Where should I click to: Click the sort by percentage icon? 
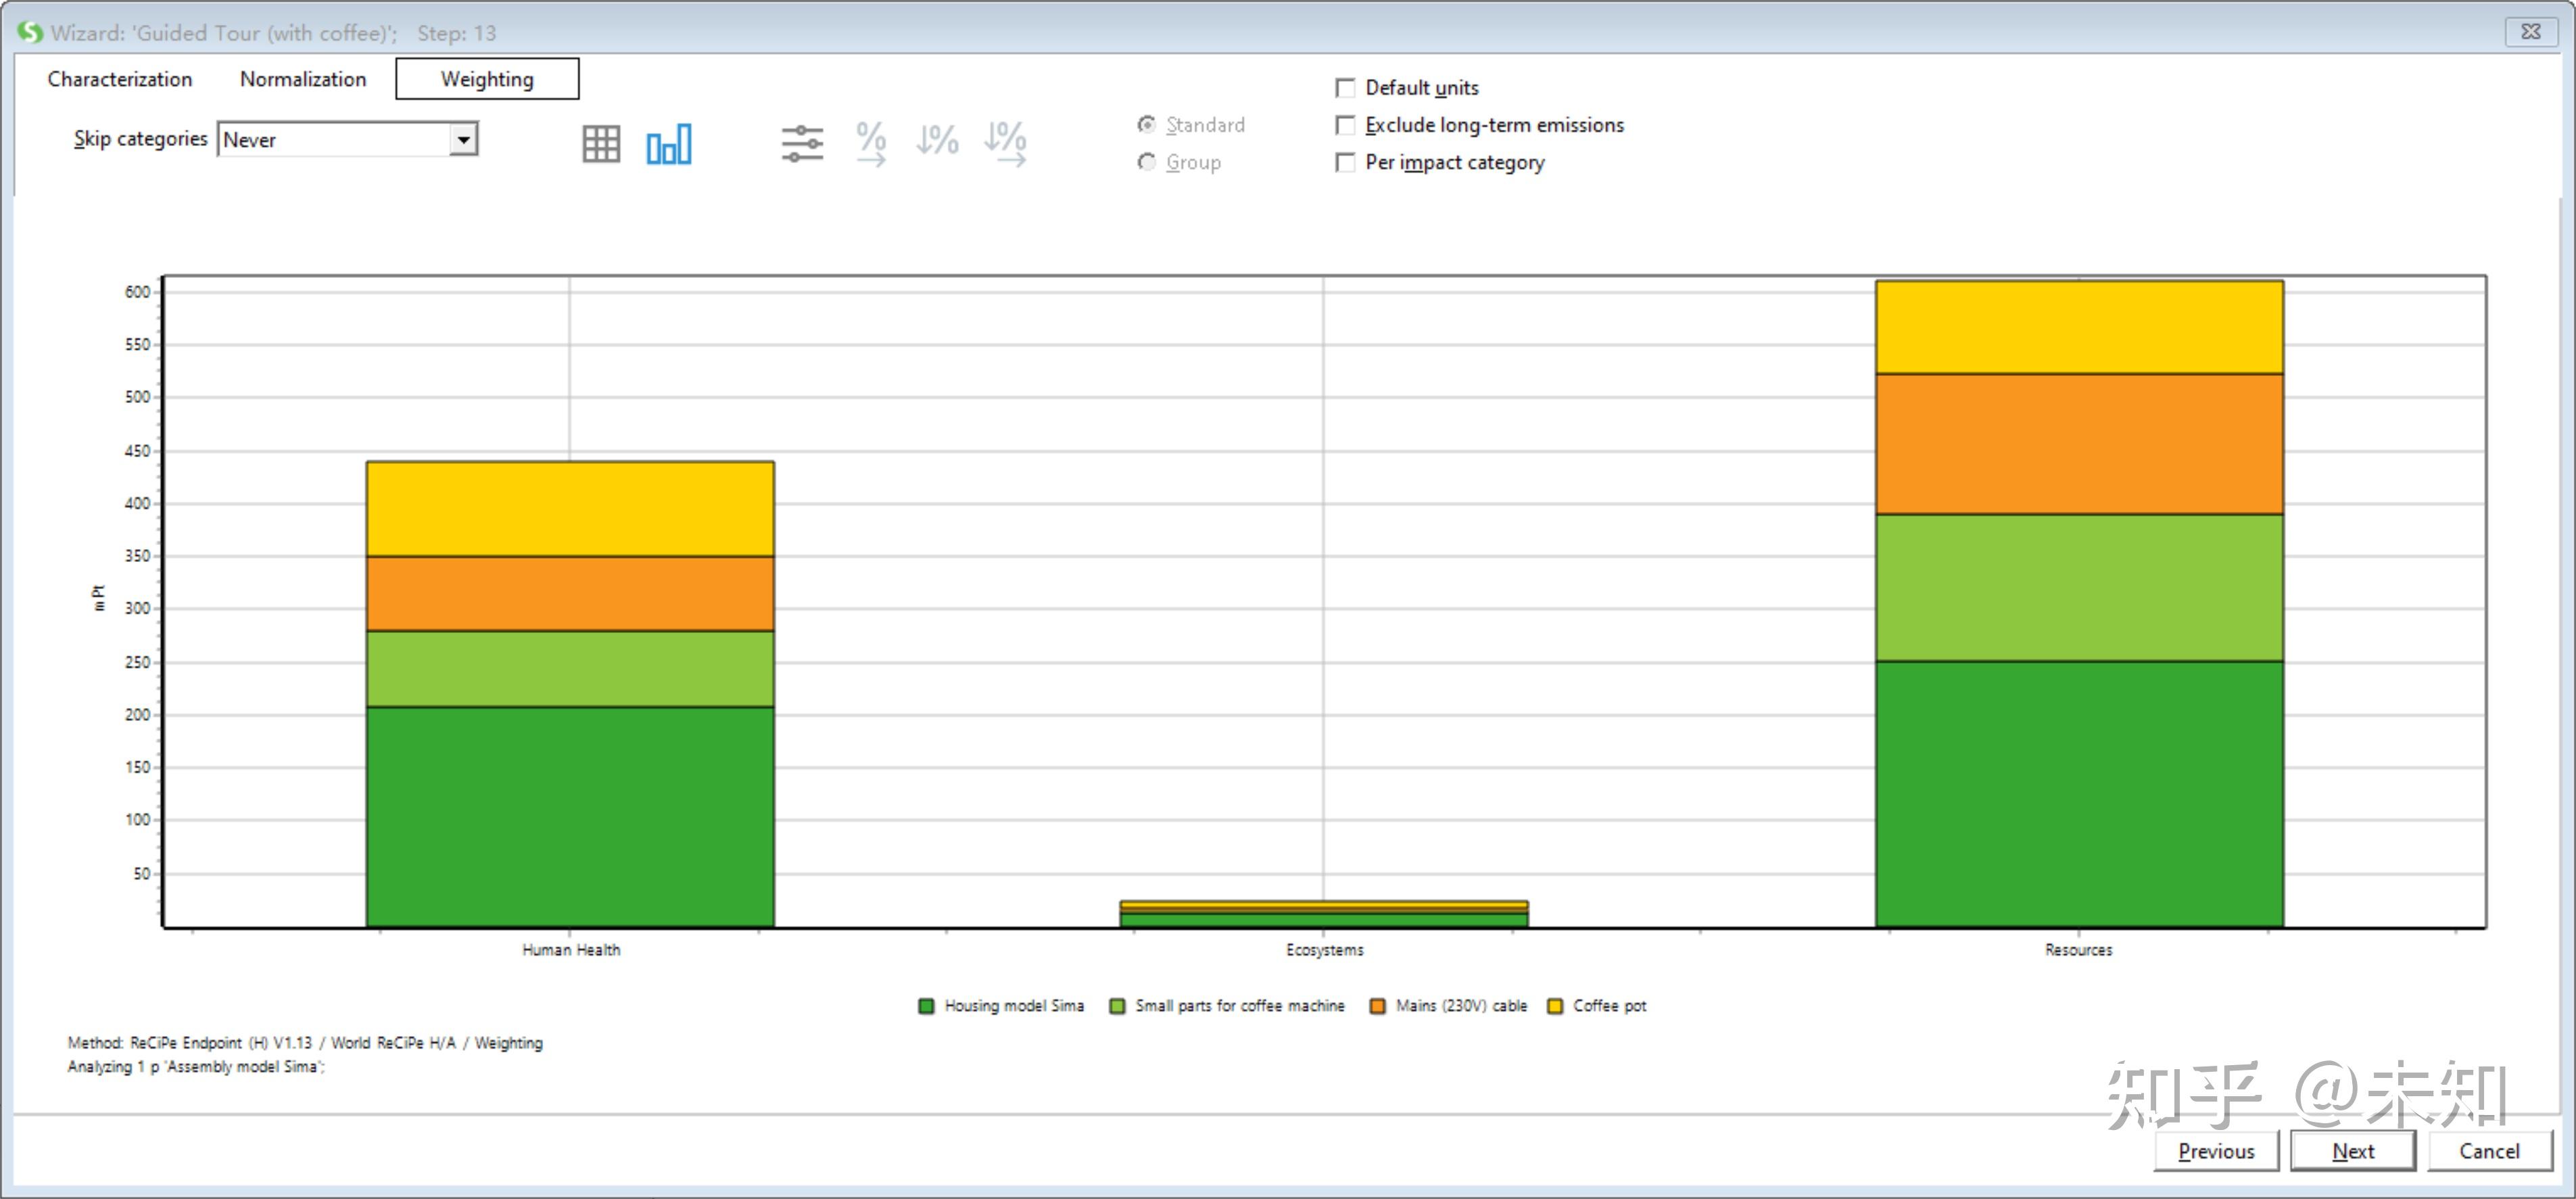coord(937,141)
